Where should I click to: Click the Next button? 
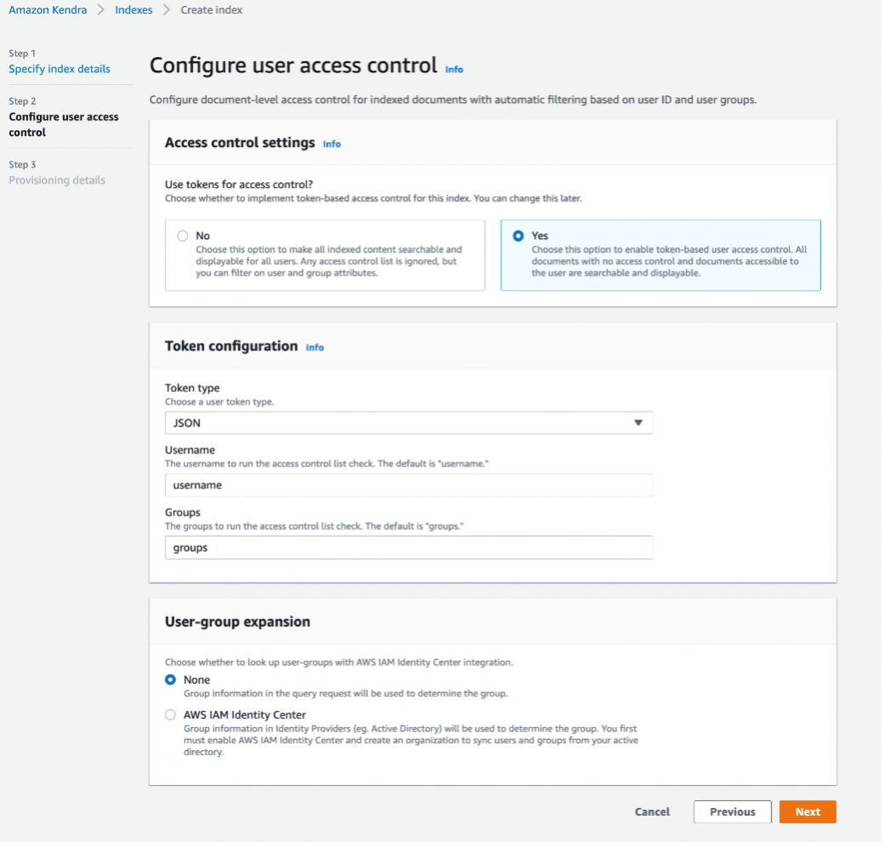click(807, 811)
